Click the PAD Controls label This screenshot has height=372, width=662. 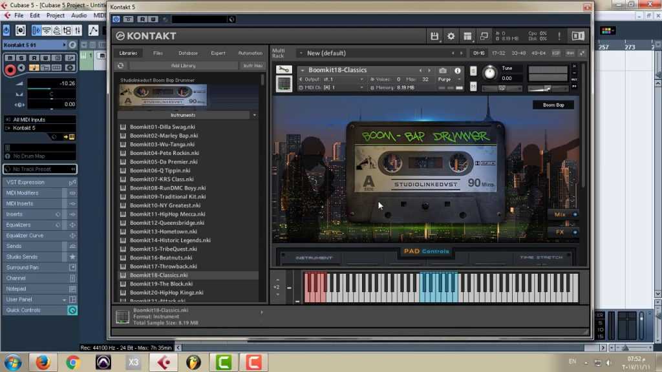coord(427,251)
